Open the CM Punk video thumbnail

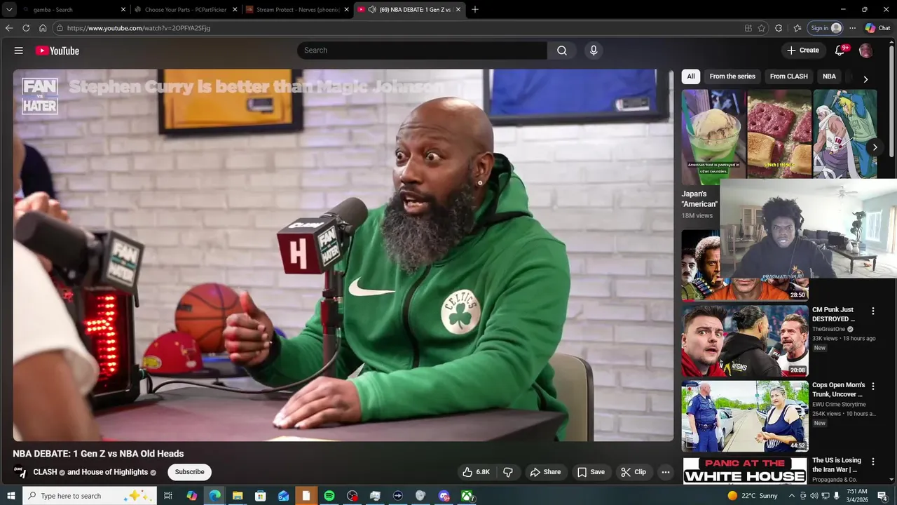745,341
